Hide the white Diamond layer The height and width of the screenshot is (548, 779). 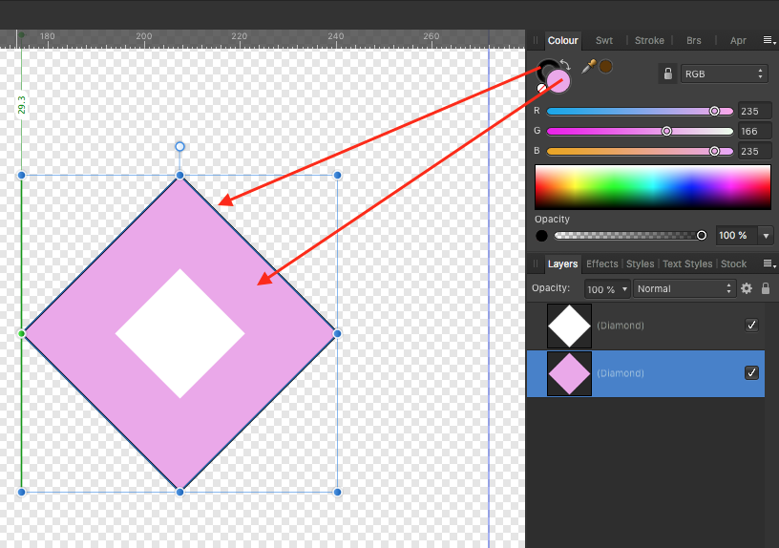pyautogui.click(x=751, y=326)
